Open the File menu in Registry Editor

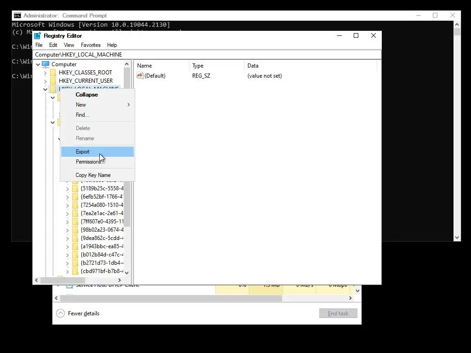39,45
